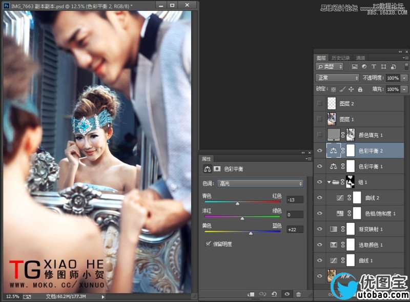Click the 选取颜色 1 selective color icon

(x=334, y=245)
